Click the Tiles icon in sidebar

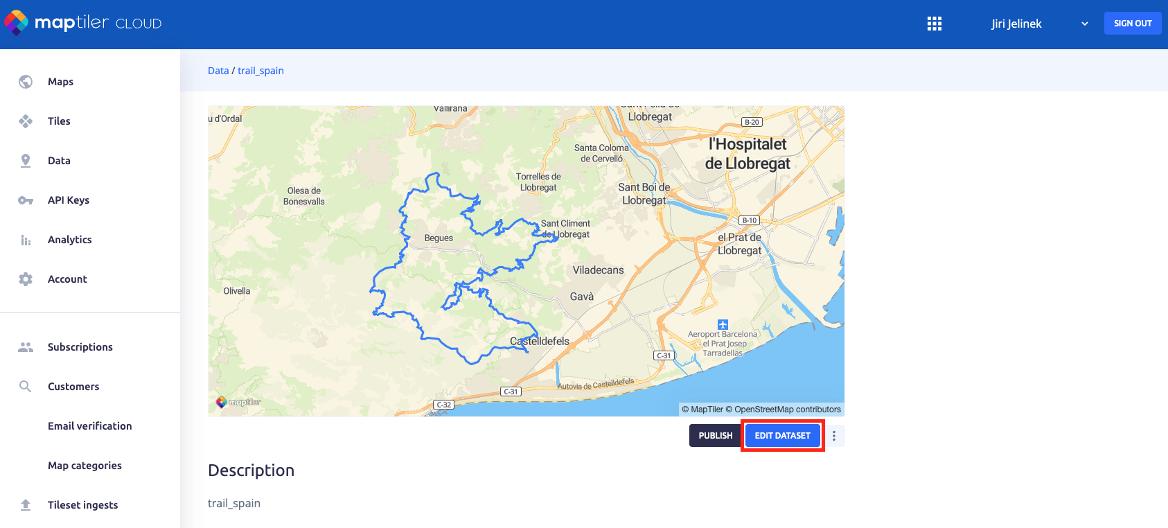26,121
